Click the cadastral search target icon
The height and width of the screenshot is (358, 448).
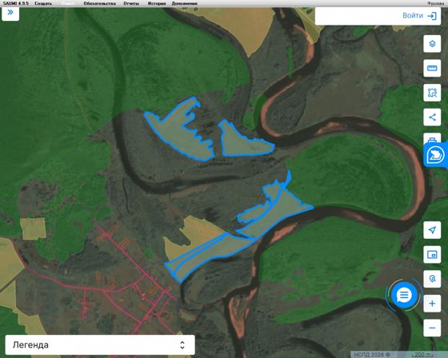tap(432, 279)
